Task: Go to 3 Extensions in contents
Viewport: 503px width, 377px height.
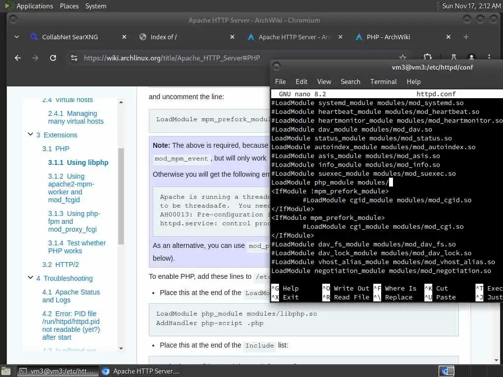Action: point(57,135)
